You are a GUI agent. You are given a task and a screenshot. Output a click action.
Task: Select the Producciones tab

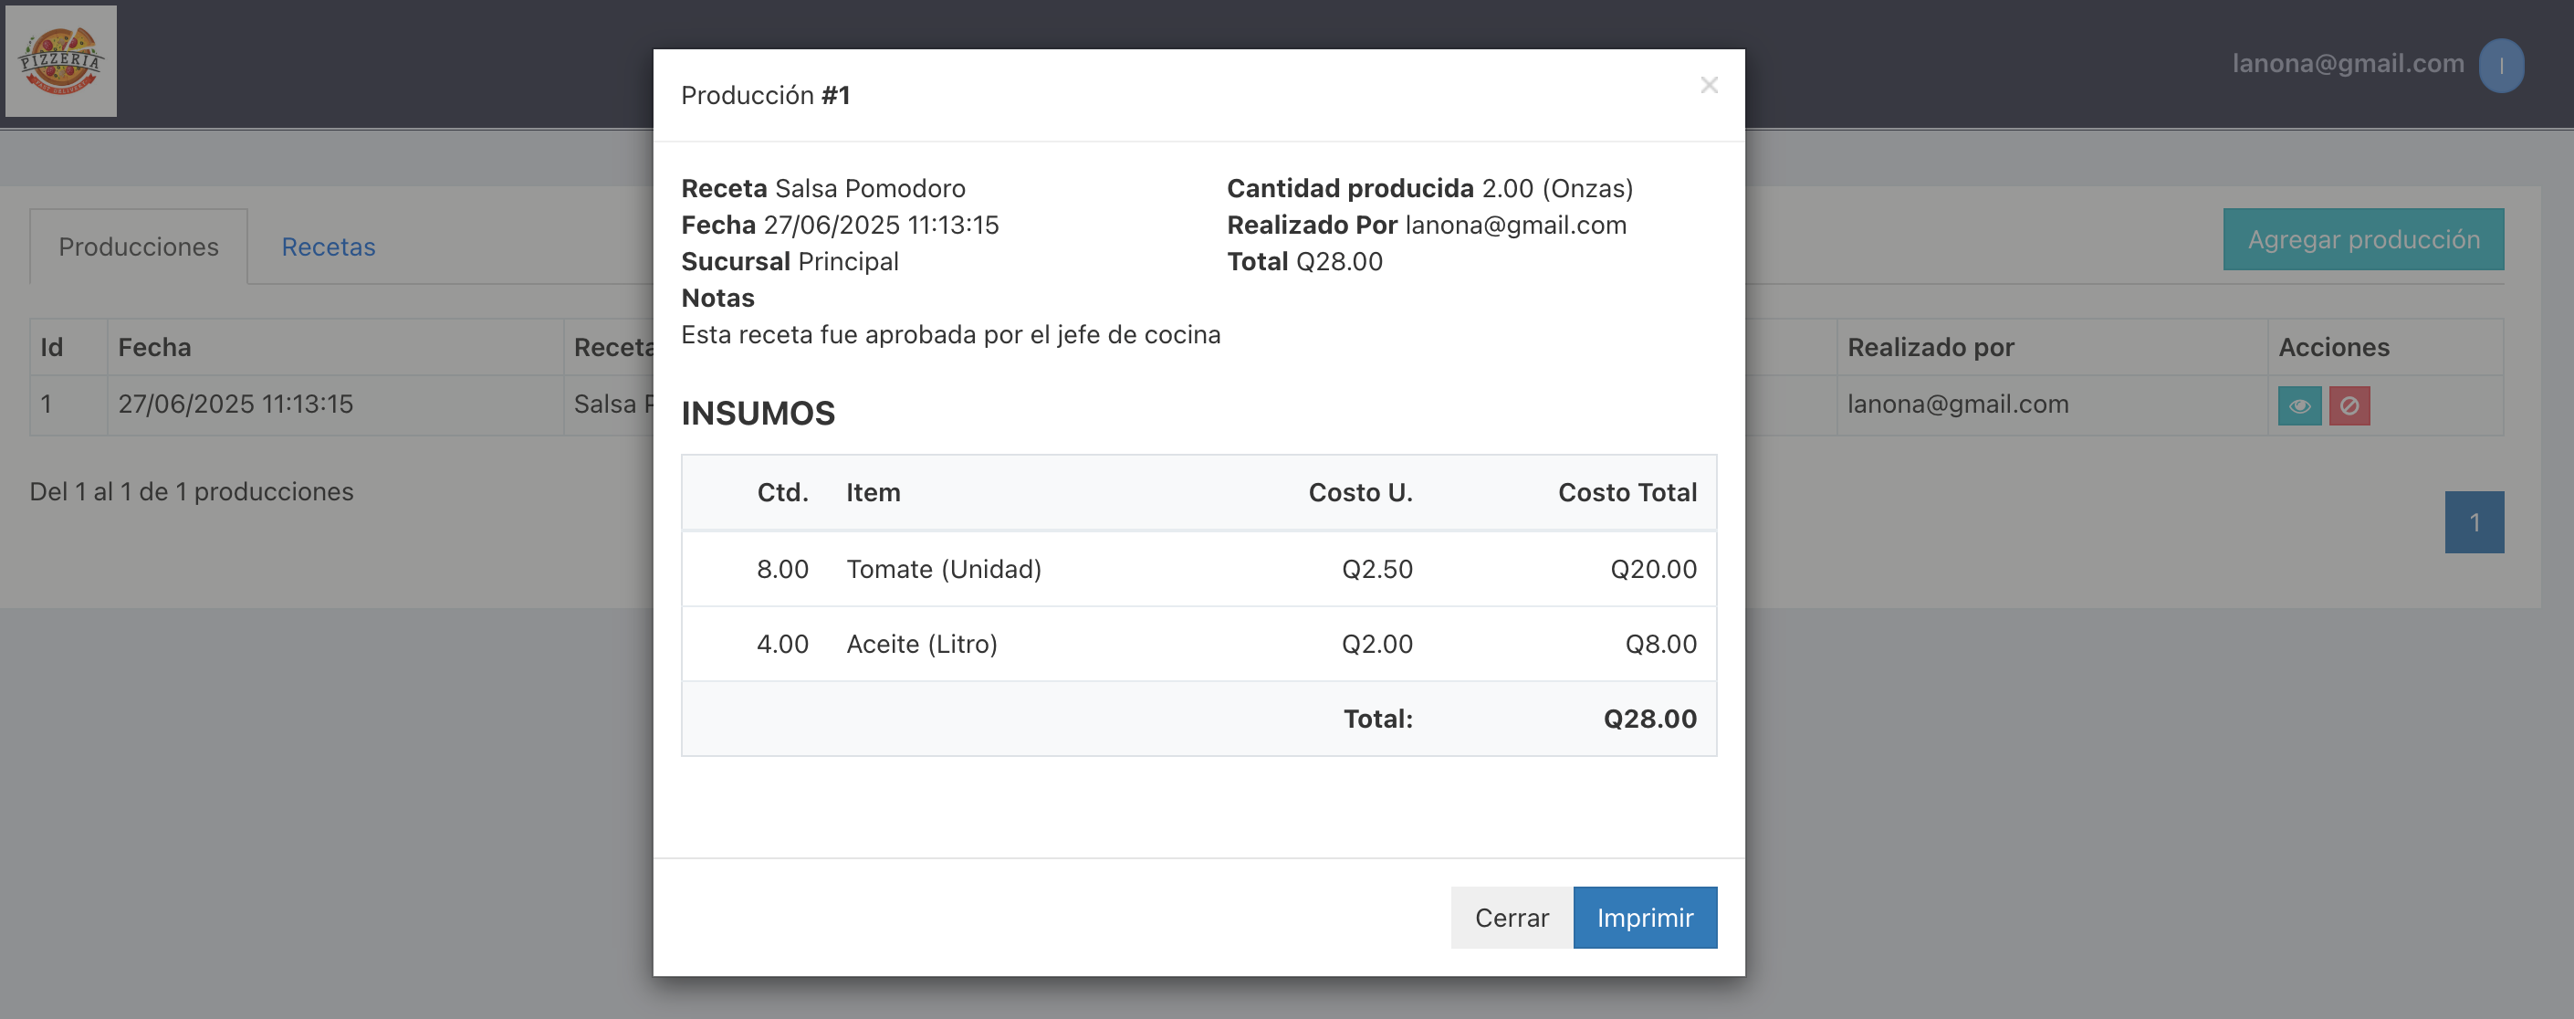[x=139, y=247]
